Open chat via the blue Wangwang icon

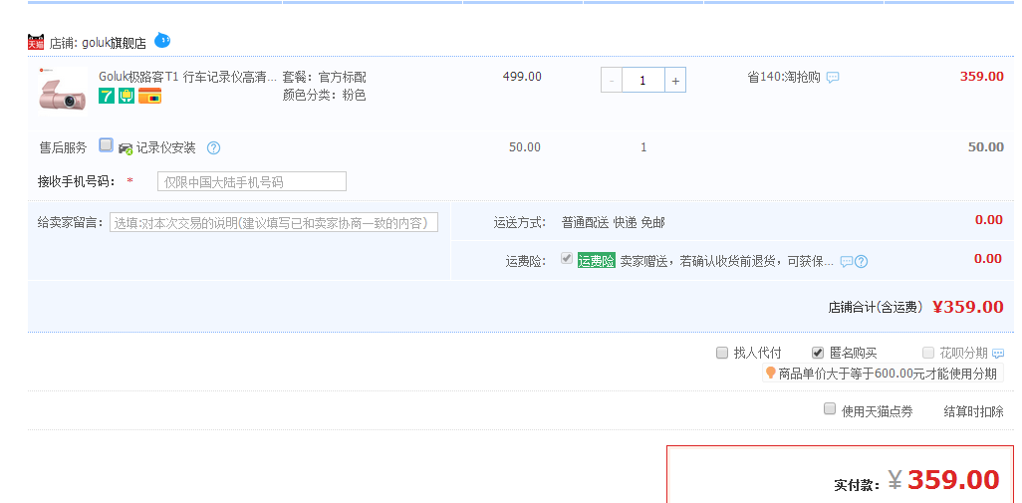pos(162,41)
